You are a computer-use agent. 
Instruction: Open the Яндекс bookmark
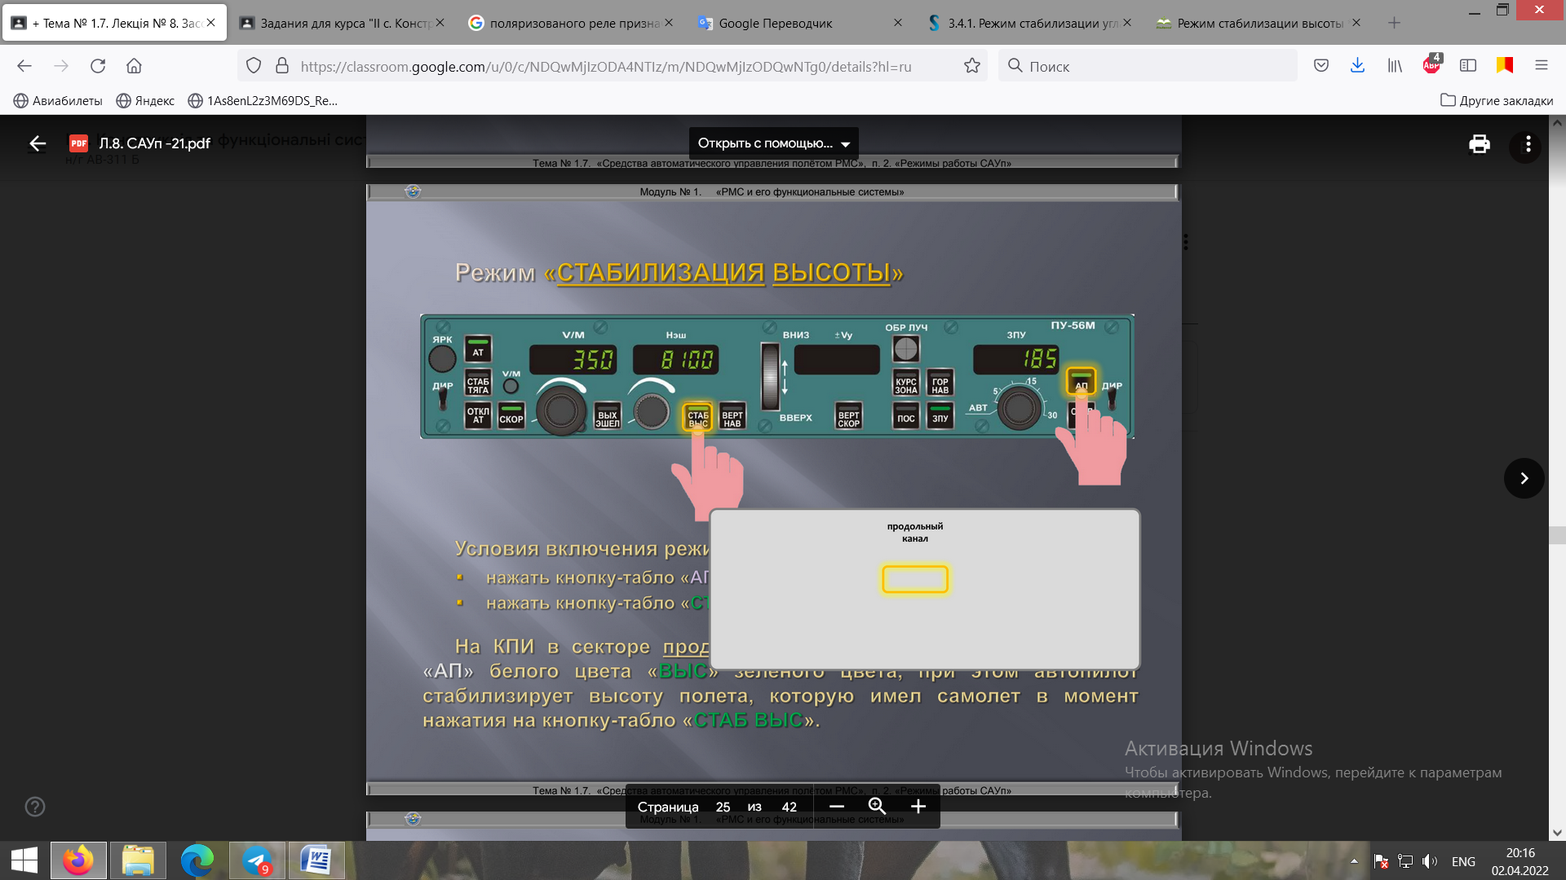point(145,100)
